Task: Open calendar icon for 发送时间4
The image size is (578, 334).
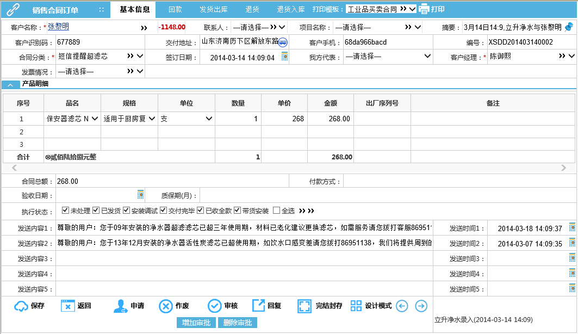Action: coord(572,273)
